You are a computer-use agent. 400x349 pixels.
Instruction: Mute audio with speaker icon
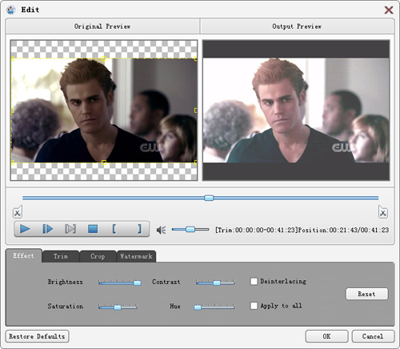coord(161,230)
